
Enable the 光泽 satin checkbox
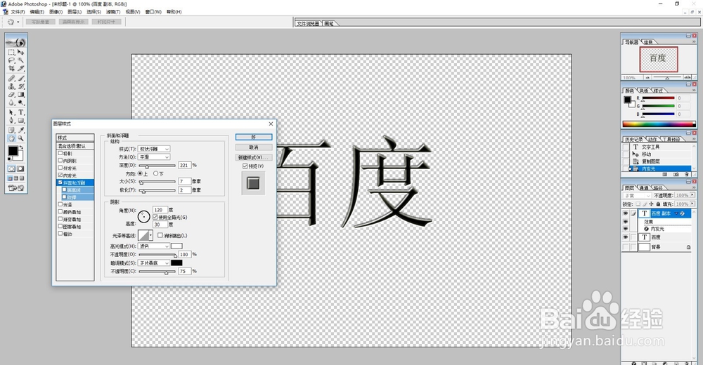[x=60, y=204]
